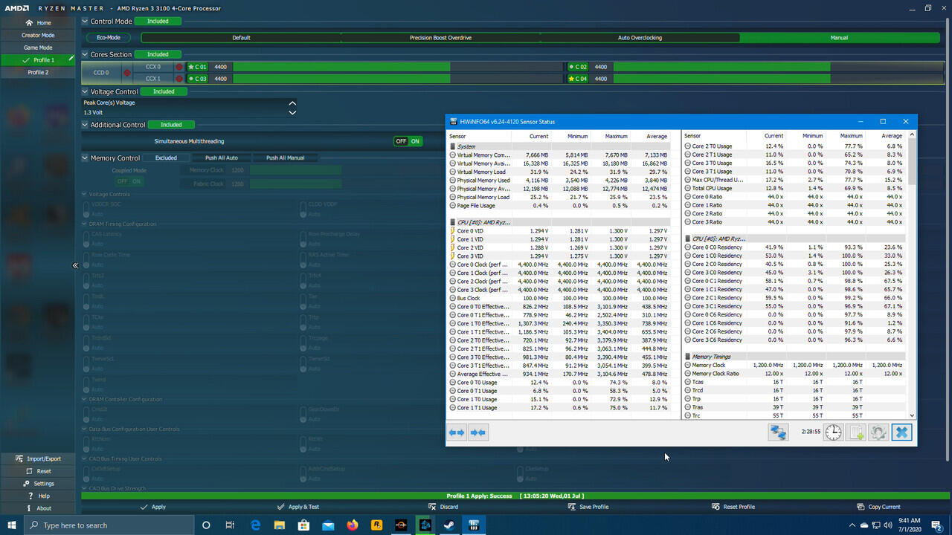Click Reset in the left sidebar

click(x=38, y=471)
